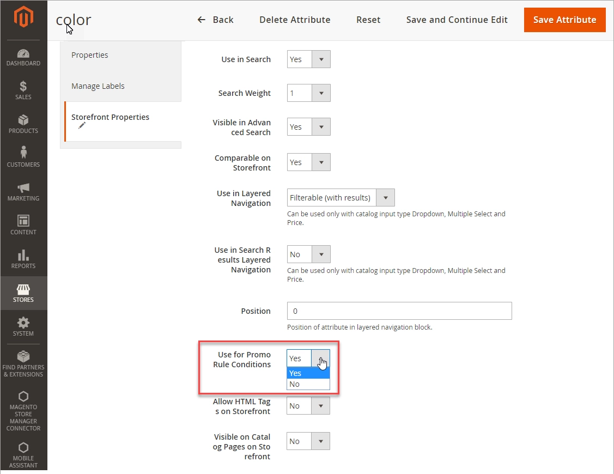The height and width of the screenshot is (474, 614).
Task: Expand Use in Layered Navigation dropdown
Action: coord(385,197)
